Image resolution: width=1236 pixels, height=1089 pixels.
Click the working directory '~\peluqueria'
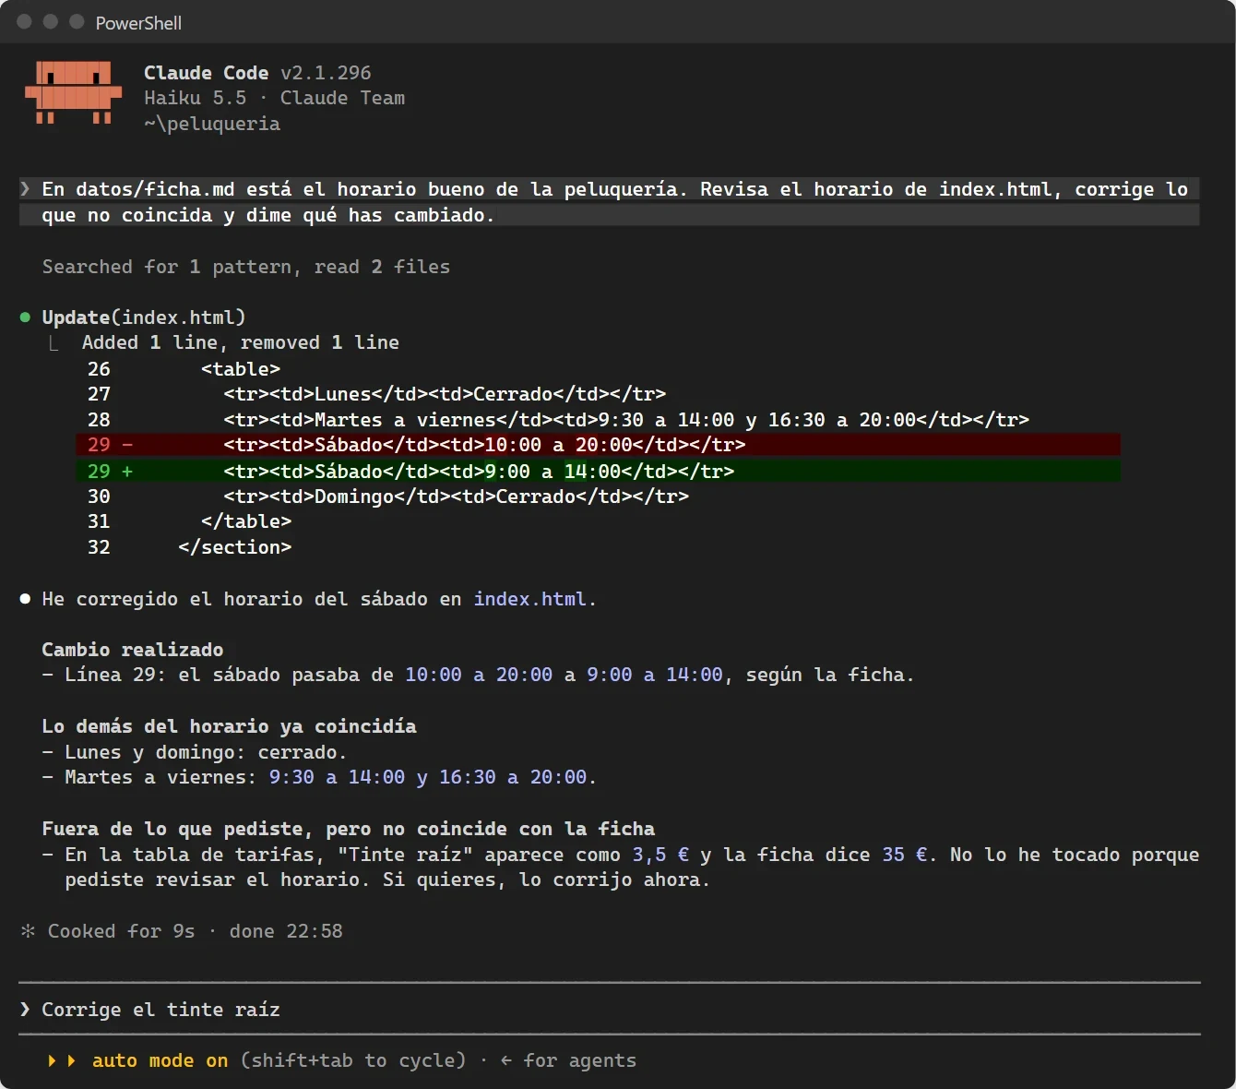tap(212, 124)
